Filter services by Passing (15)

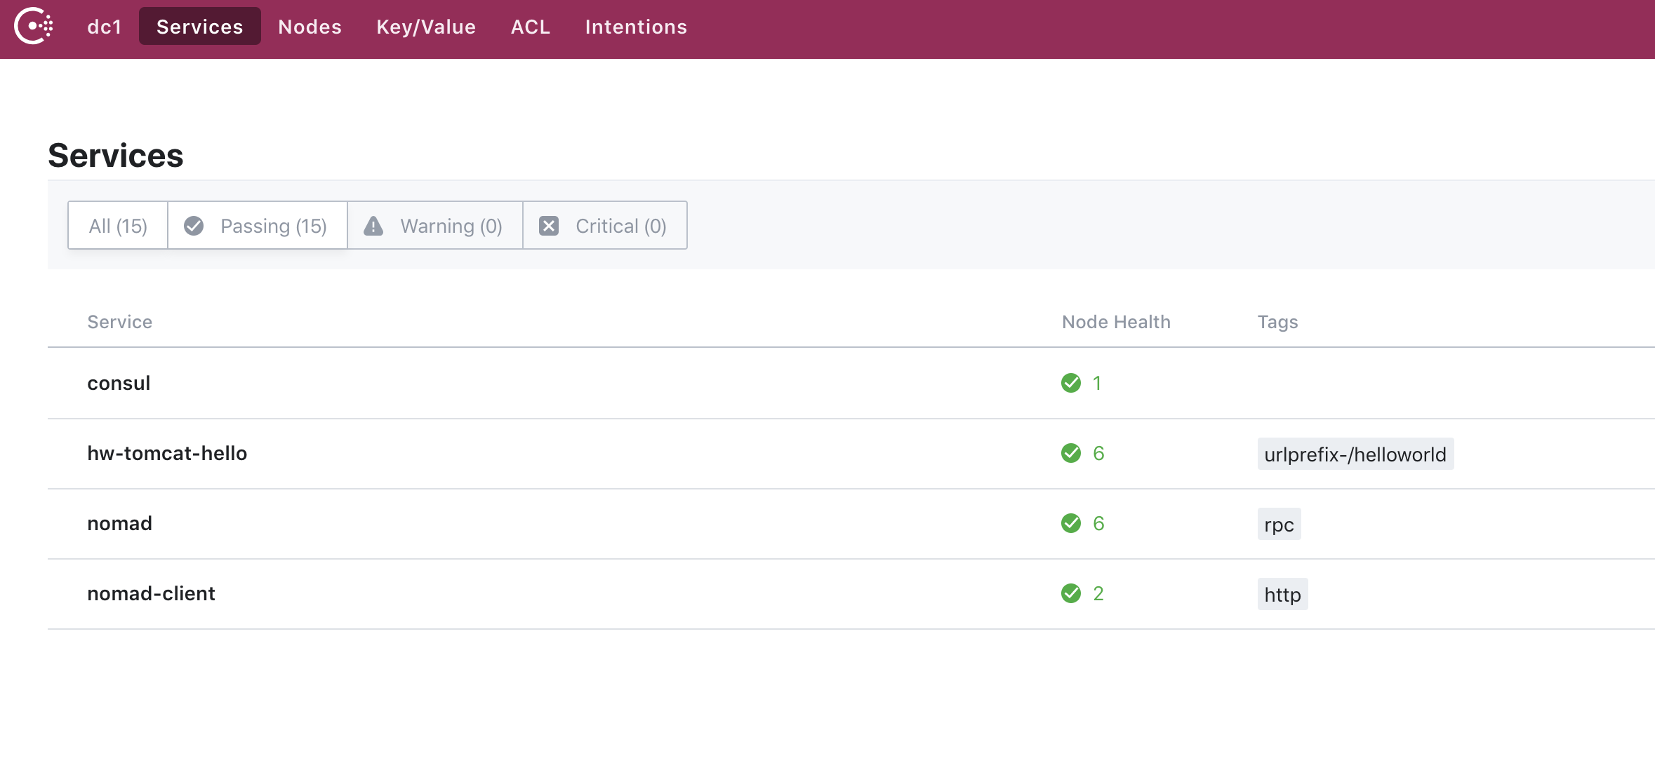point(258,226)
